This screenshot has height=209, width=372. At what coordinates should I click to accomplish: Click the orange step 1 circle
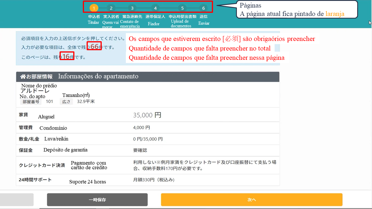94,8
